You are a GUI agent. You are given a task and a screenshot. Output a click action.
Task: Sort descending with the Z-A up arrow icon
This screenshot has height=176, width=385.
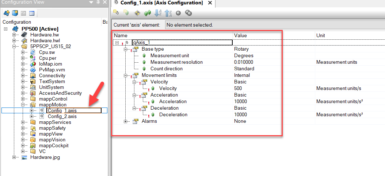tap(168, 13)
